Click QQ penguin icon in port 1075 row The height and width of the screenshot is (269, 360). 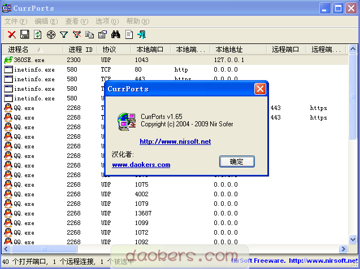(x=8, y=184)
